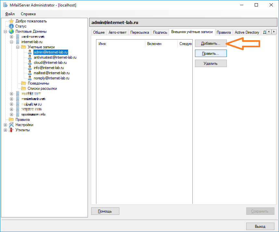
Task: Click the Править... button
Action: [211, 53]
